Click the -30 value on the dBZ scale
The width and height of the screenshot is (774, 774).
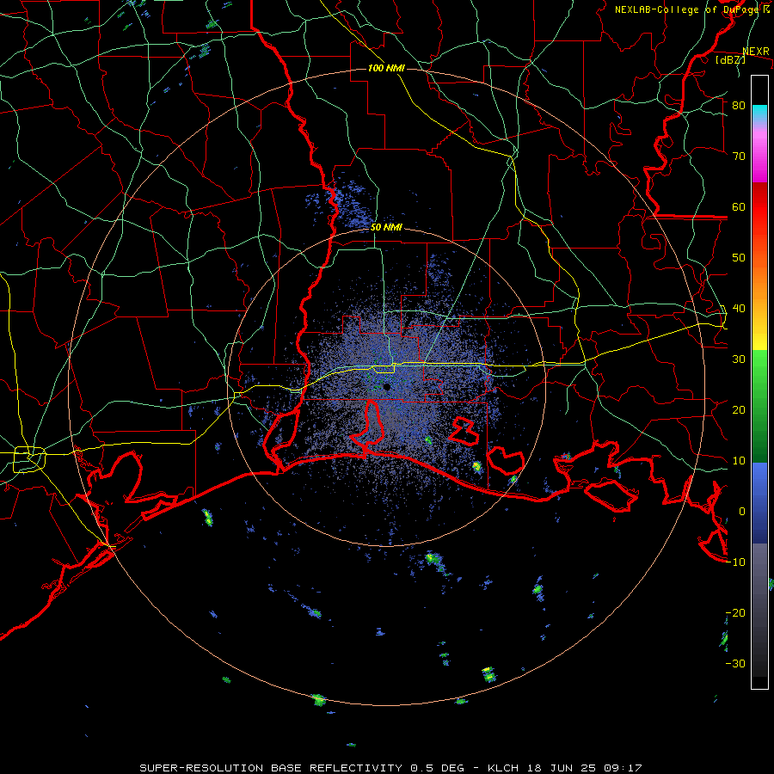point(735,663)
